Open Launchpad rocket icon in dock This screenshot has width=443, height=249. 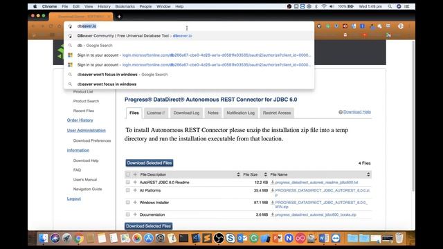click(x=67, y=238)
